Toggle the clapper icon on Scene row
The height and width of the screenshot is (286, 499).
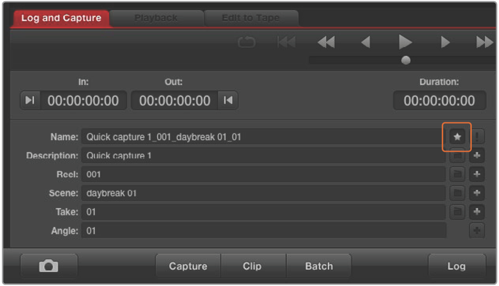click(x=457, y=193)
